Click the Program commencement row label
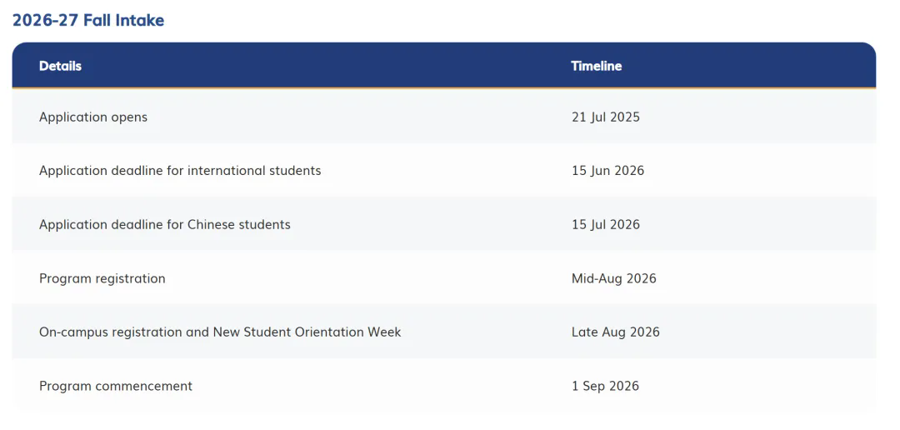 point(116,386)
